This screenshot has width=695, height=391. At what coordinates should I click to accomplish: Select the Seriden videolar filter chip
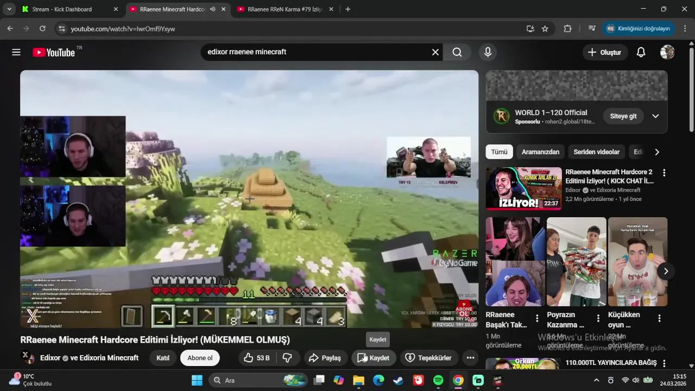point(596,152)
